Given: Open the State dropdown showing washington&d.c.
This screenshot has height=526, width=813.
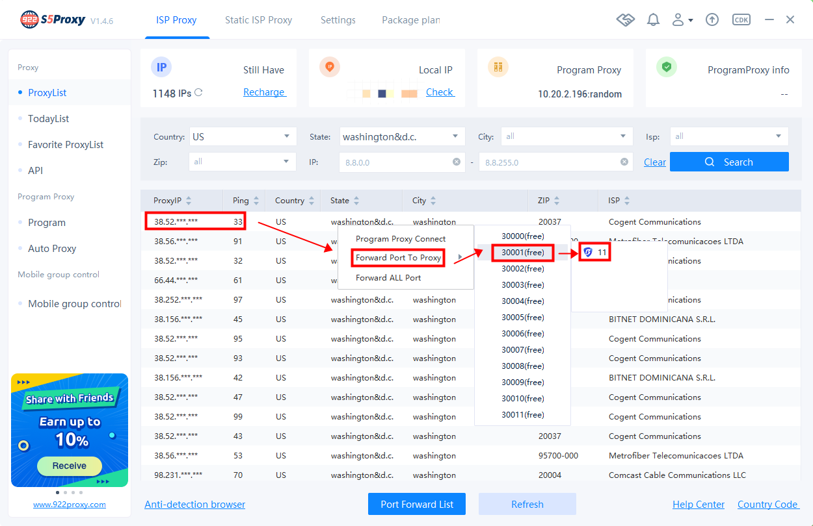Looking at the screenshot, I should [x=402, y=136].
